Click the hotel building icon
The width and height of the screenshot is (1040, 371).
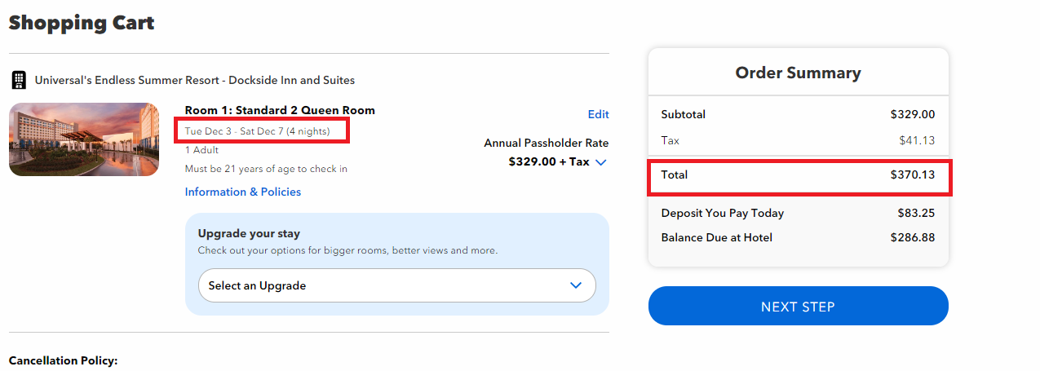coord(18,80)
